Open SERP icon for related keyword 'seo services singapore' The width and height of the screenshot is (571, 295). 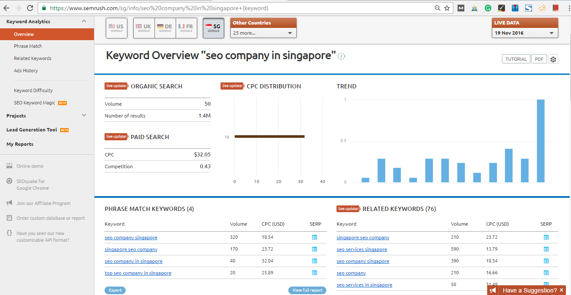[546, 249]
